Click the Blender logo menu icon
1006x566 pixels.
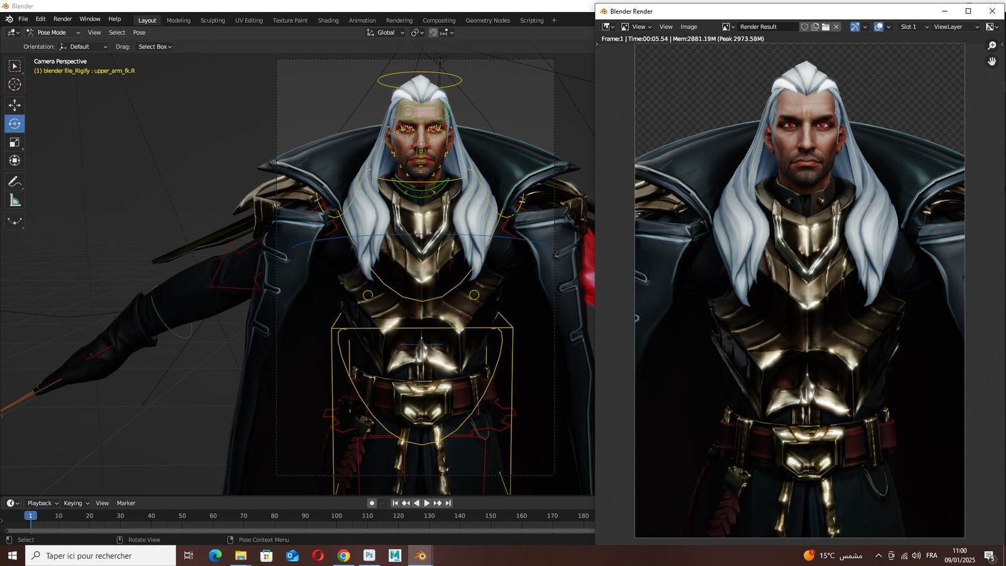pos(9,19)
